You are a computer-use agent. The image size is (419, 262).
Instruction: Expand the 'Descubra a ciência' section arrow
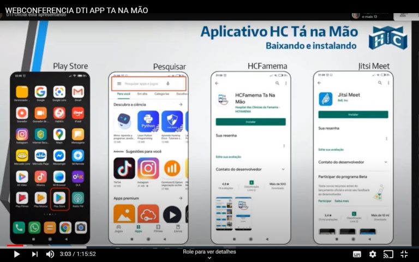click(181, 105)
